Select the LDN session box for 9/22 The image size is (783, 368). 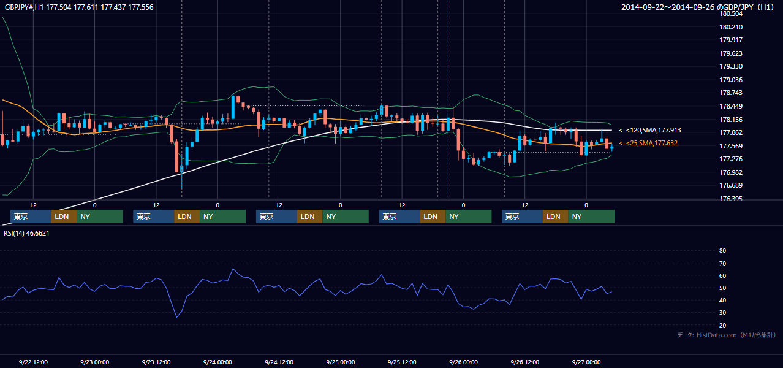(x=64, y=217)
